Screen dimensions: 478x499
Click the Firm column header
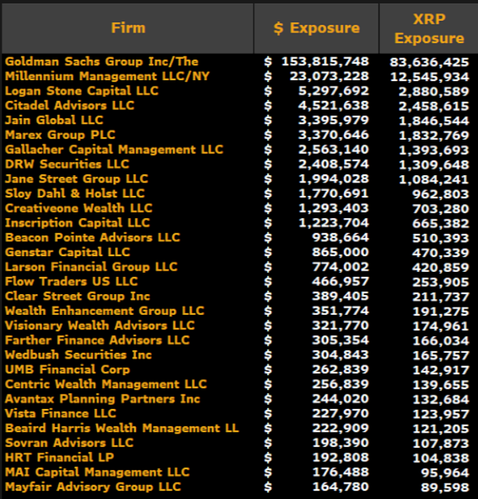128,28
